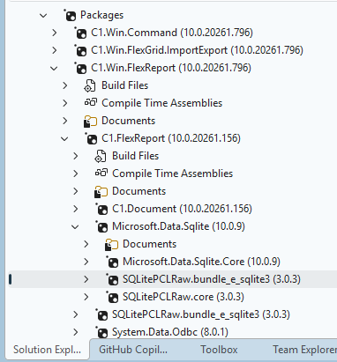The width and height of the screenshot is (337, 362).
Task: Expand SQLitePCLRaw.core package
Action: tap(86, 297)
